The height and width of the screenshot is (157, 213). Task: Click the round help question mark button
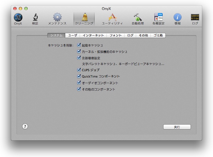pos(25,127)
